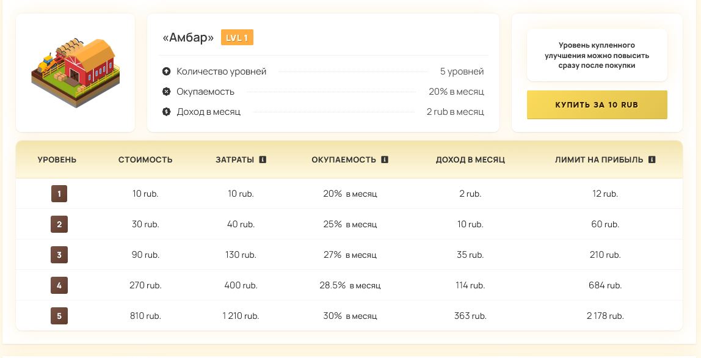Click the LVL 1 orange badge

coord(237,38)
